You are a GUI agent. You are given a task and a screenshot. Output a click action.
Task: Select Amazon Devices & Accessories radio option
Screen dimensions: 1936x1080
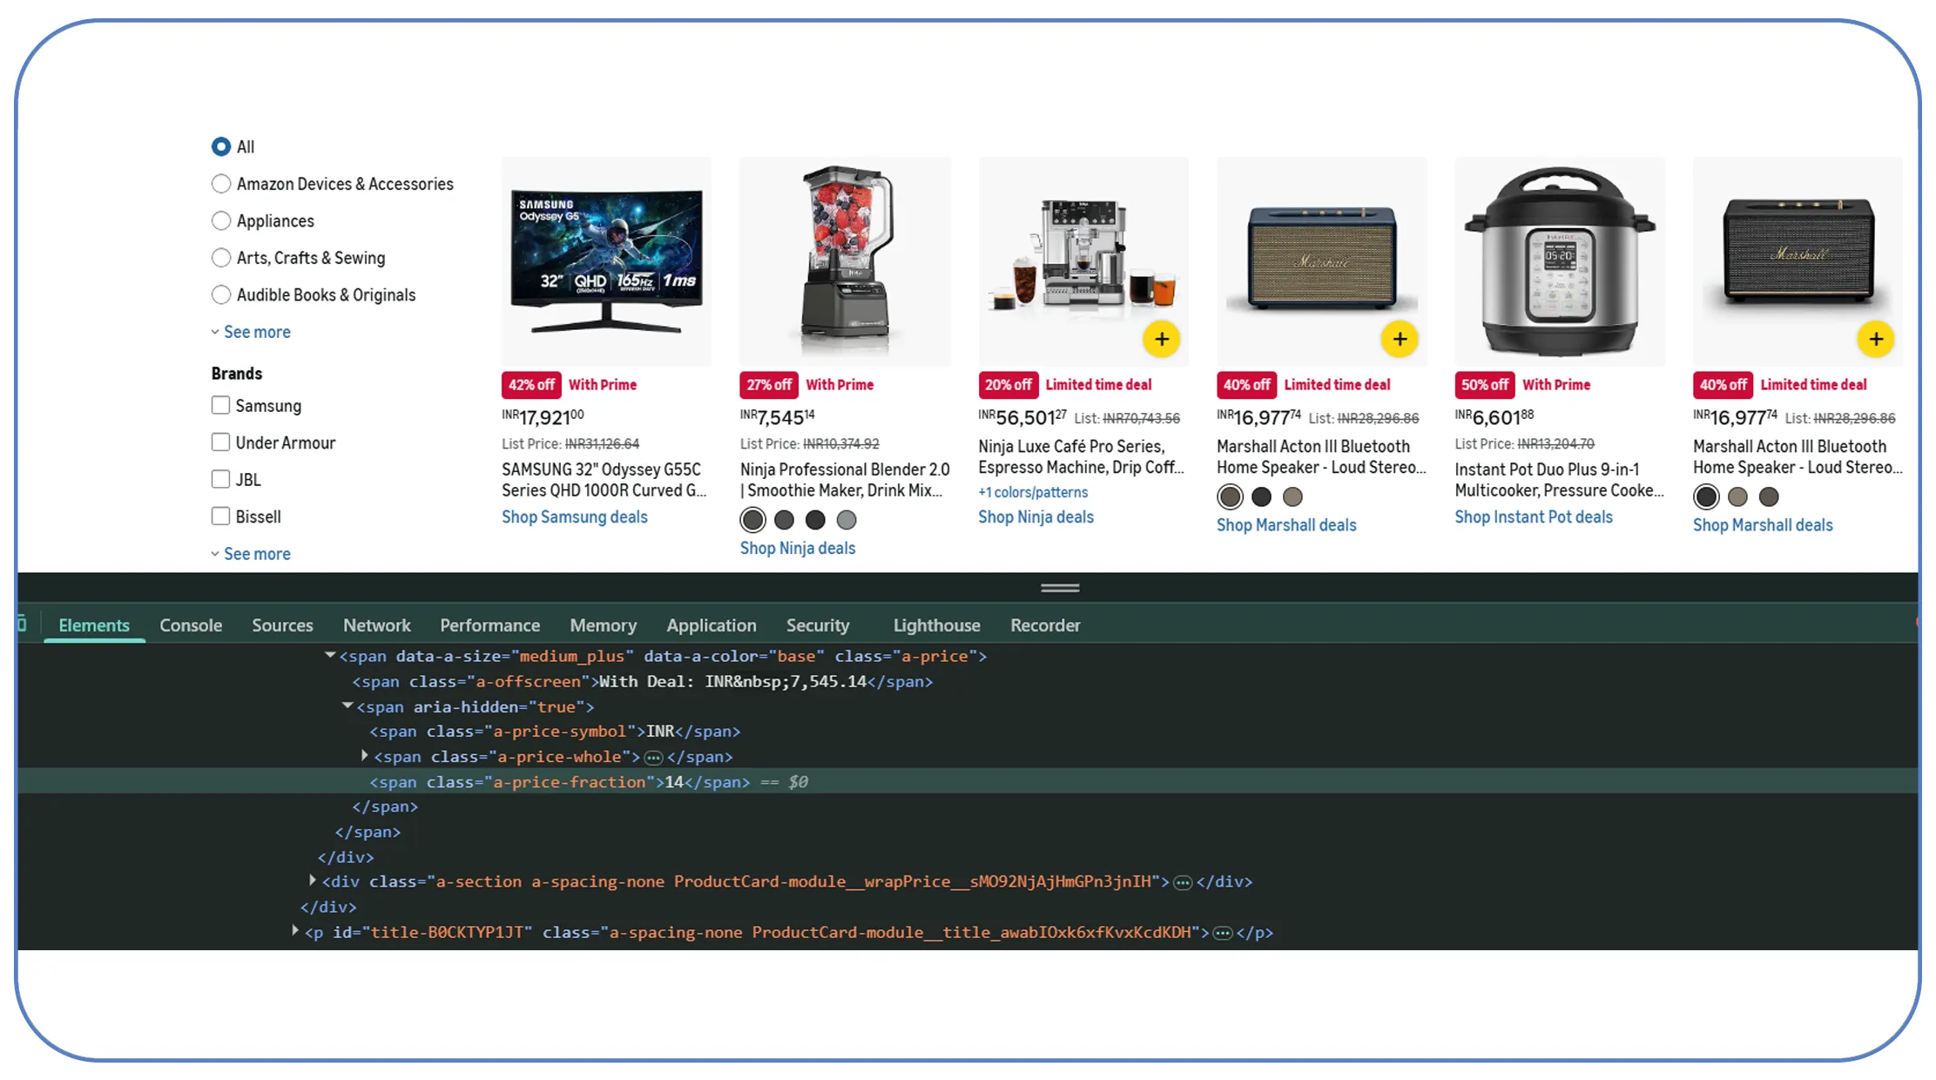point(221,184)
